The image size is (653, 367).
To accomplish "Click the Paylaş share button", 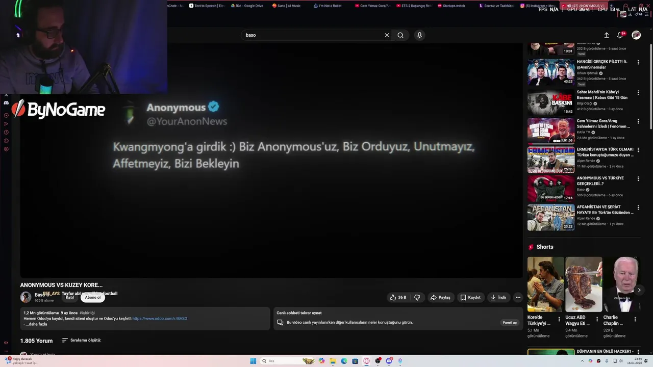I will [x=440, y=298].
